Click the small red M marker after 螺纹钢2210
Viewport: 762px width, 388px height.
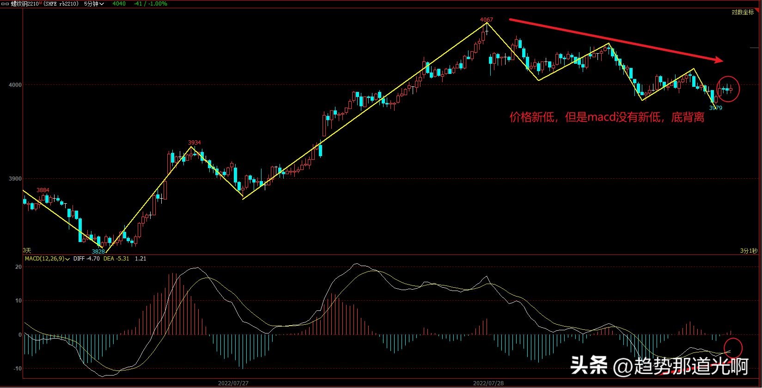click(40, 3)
